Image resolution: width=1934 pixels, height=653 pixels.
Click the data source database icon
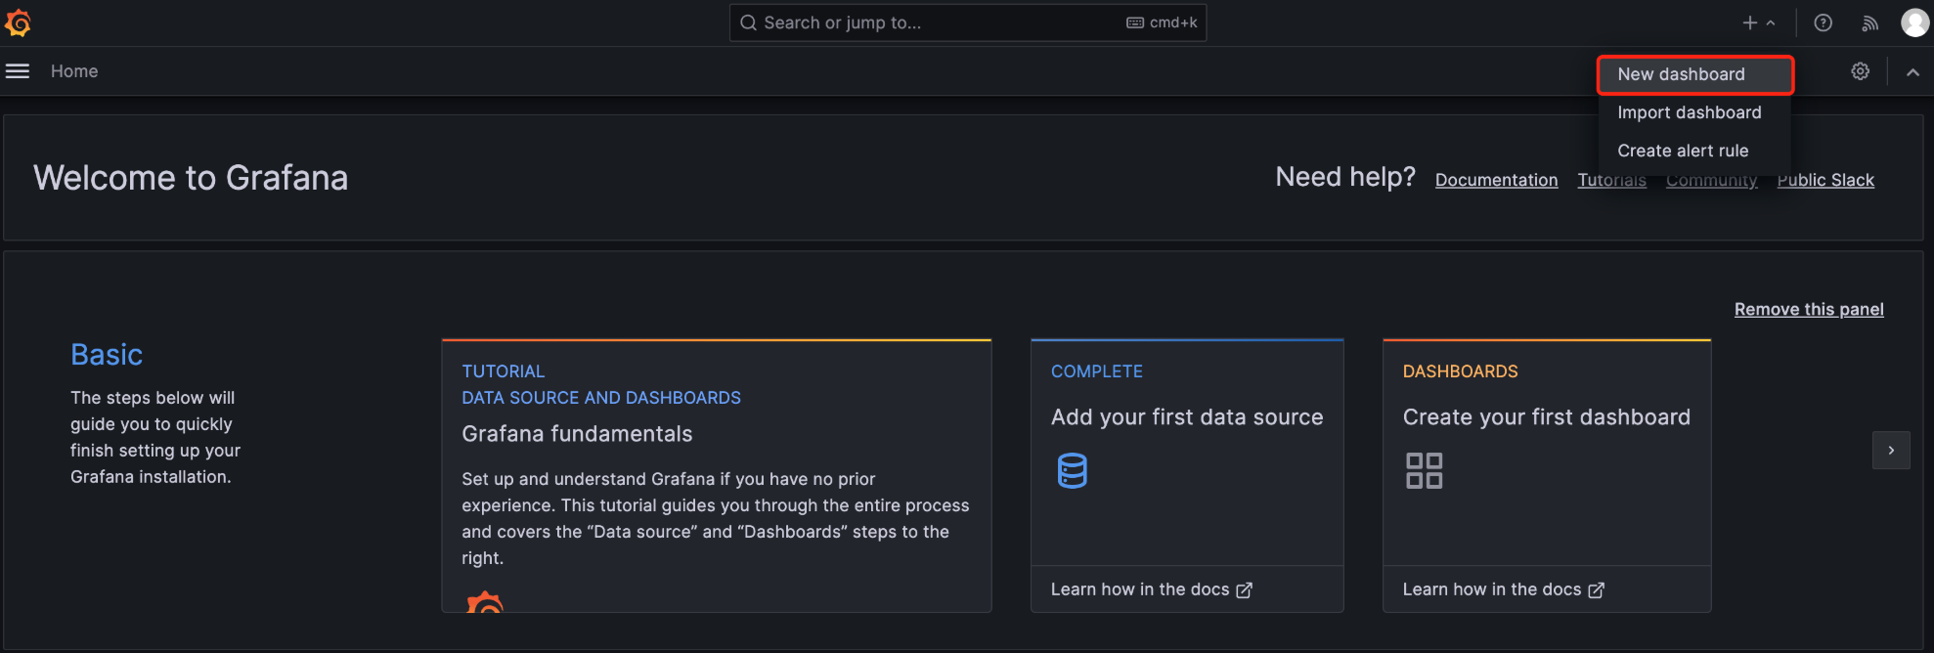pos(1072,470)
